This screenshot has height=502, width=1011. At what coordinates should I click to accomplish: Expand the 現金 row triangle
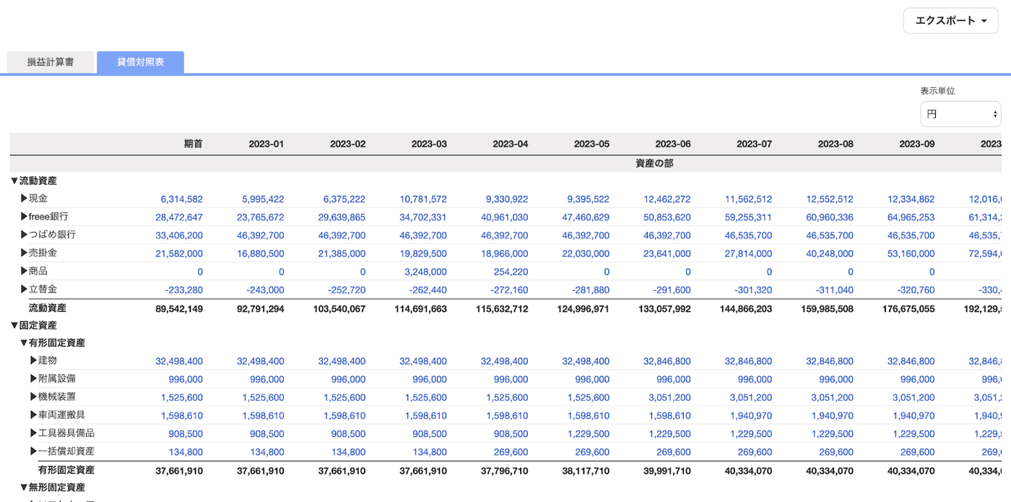(25, 199)
